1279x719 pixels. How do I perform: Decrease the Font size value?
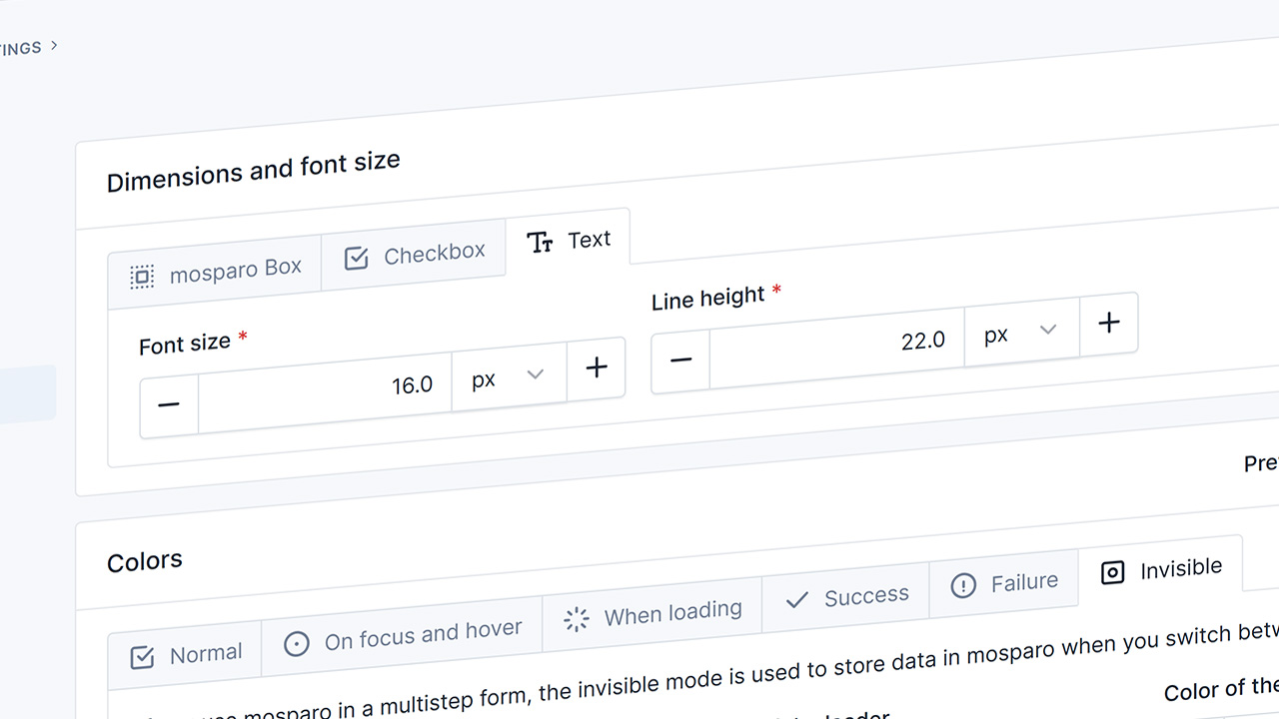[169, 405]
